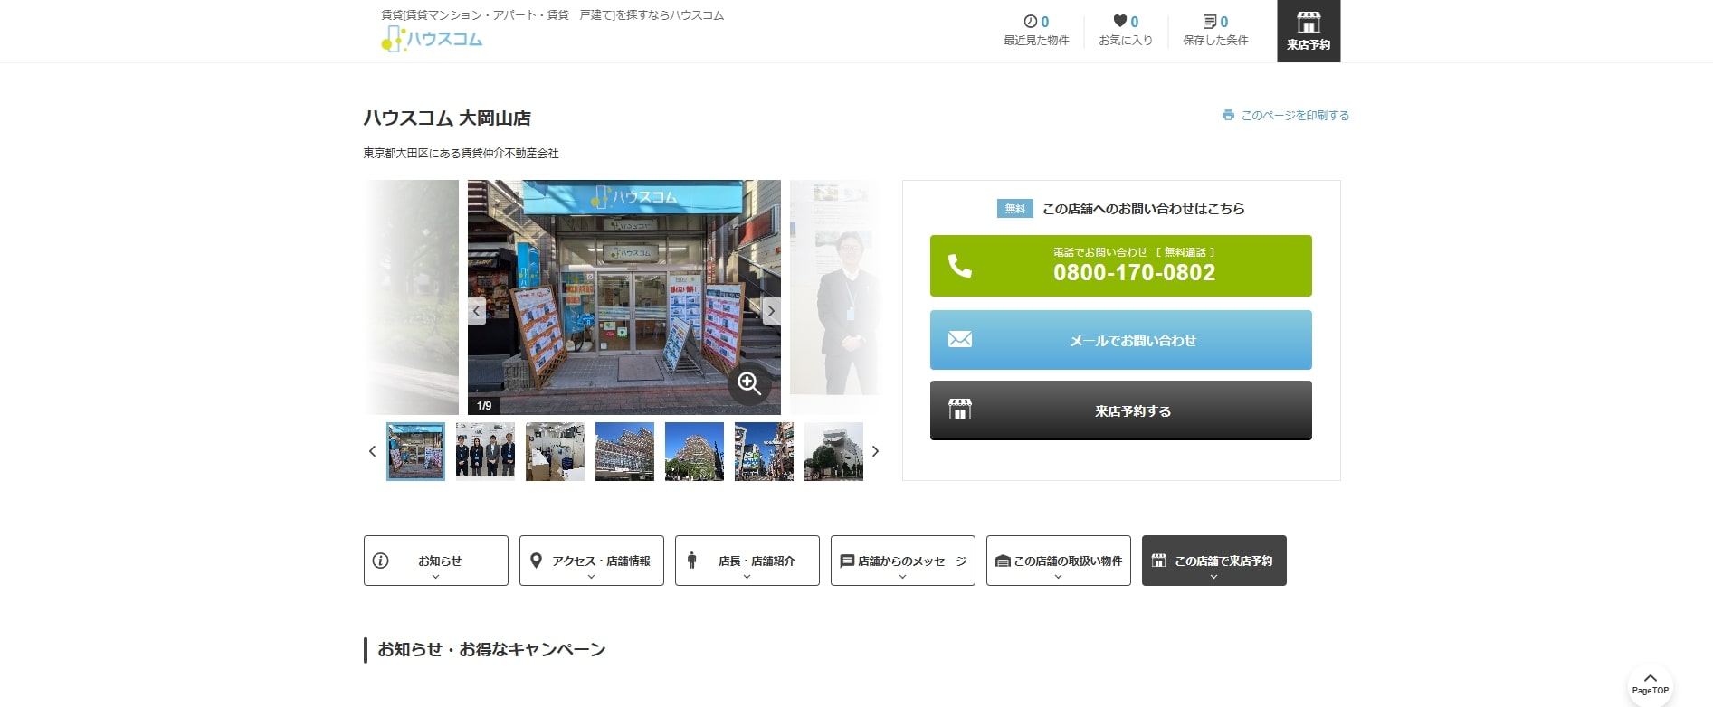This screenshot has width=1713, height=707.
Task: Jump to お知らせ section
Action: point(436,561)
